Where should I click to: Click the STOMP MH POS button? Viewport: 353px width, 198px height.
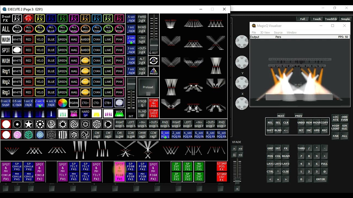point(154,103)
